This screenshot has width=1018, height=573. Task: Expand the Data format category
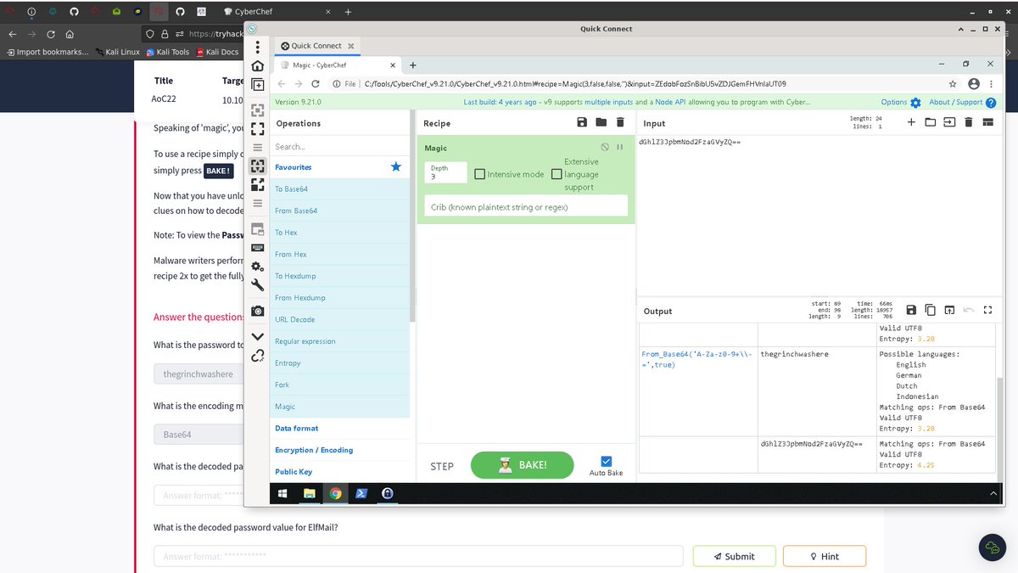[339, 429]
